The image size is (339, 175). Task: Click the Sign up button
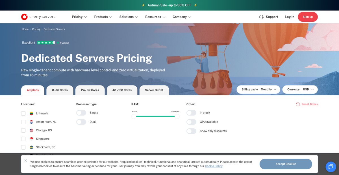tap(308, 17)
